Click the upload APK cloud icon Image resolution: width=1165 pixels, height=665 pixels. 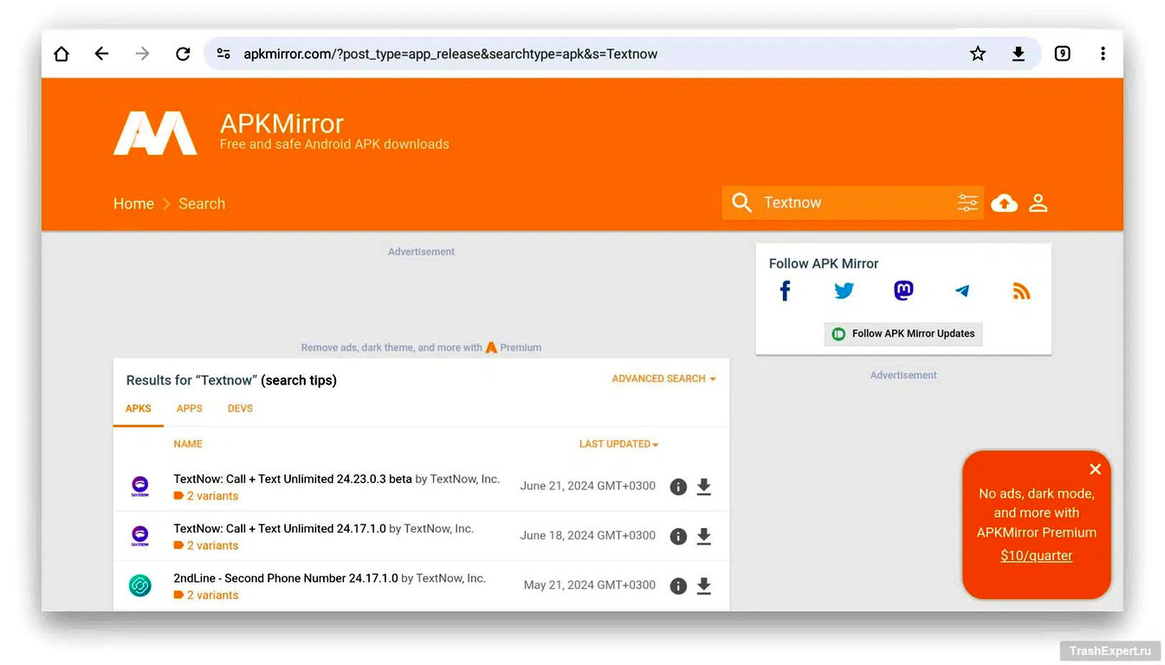pos(1004,203)
